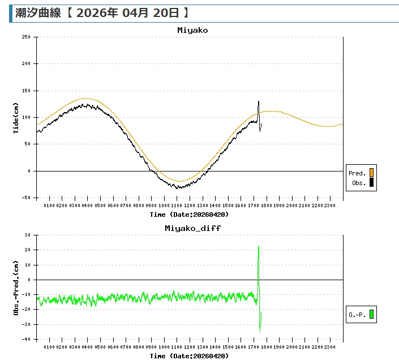Select the Pred. legend label text

(x=357, y=173)
